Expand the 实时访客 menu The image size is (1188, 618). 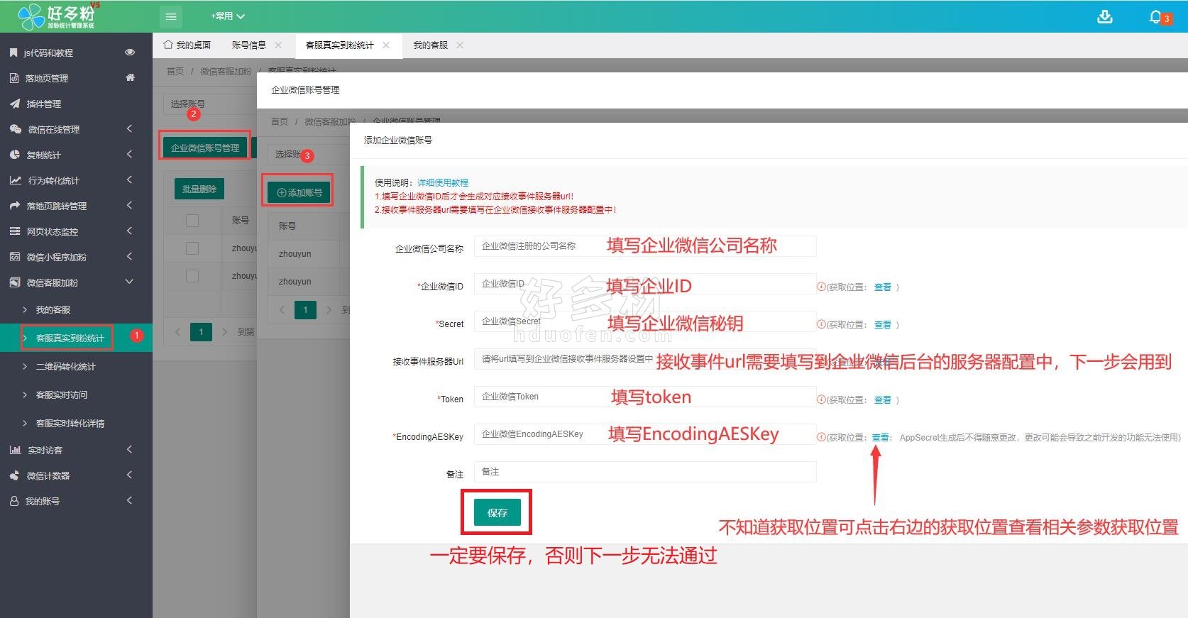point(129,449)
